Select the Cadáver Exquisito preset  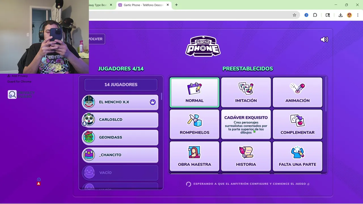(246, 124)
